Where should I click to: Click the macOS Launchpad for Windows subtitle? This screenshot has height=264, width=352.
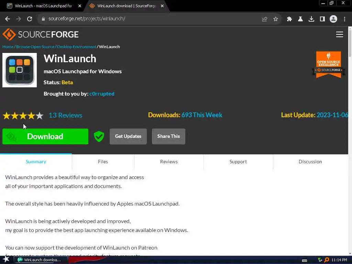(82, 71)
